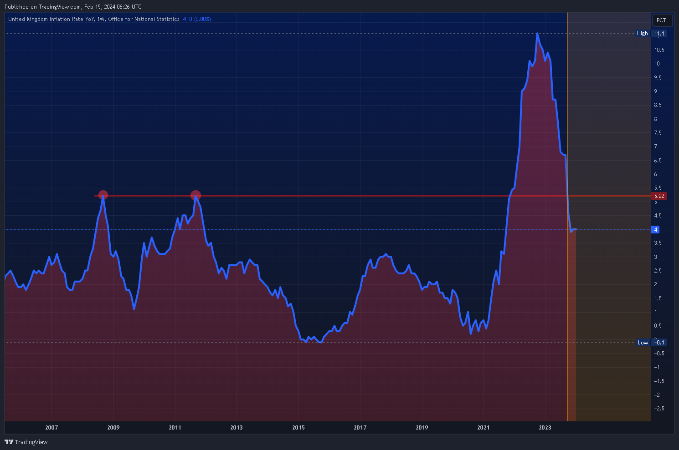The width and height of the screenshot is (679, 450).
Task: Click the 2009 label on the time axis
Action: coord(113,427)
